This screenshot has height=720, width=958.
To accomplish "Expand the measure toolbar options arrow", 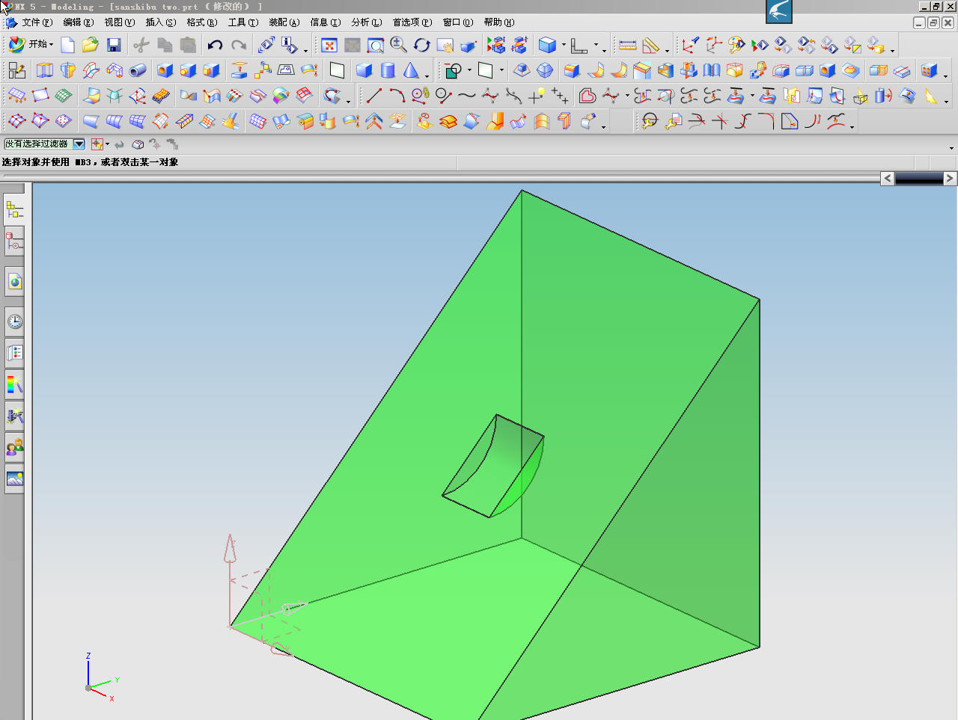I will pyautogui.click(x=667, y=50).
